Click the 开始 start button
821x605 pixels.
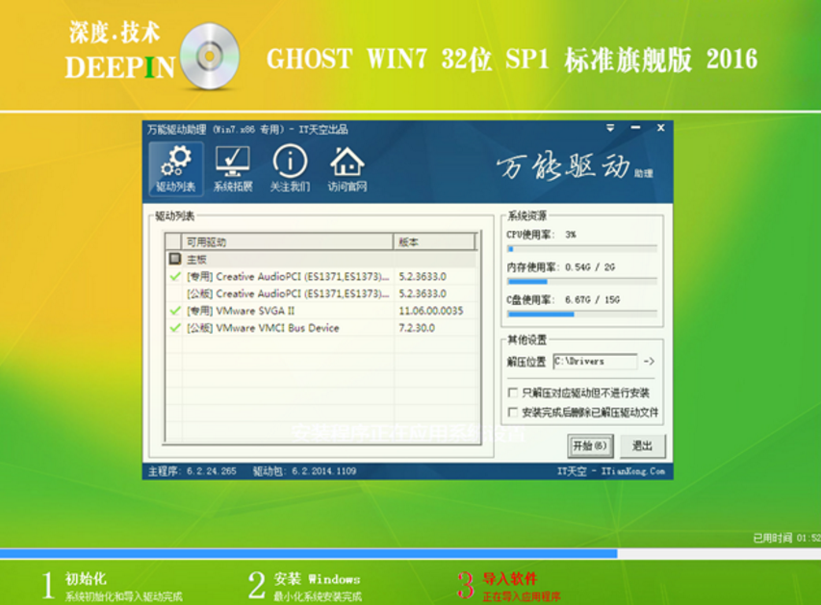[590, 446]
